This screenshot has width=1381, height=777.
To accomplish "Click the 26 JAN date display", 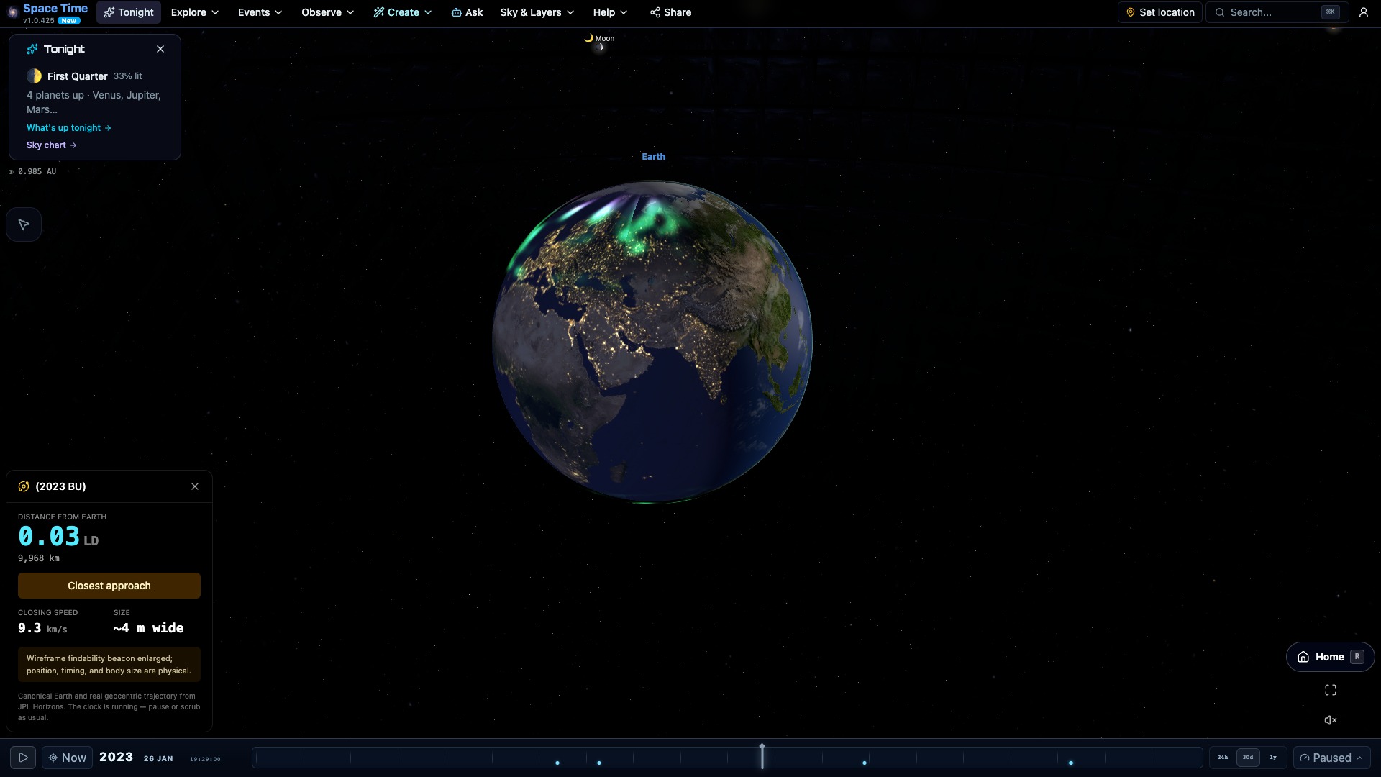I will [x=158, y=758].
